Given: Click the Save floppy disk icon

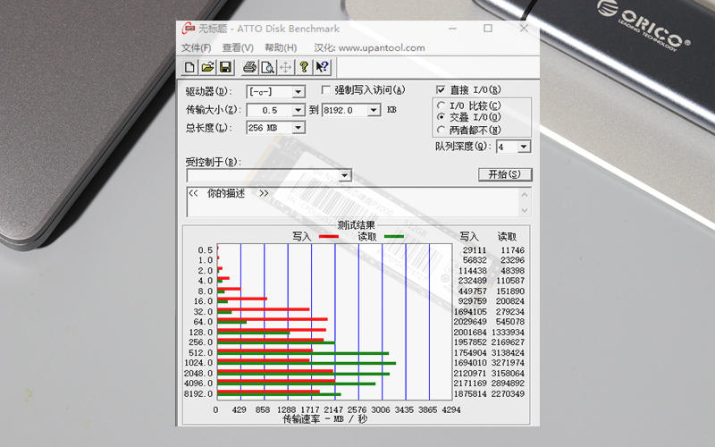Looking at the screenshot, I should (x=225, y=68).
